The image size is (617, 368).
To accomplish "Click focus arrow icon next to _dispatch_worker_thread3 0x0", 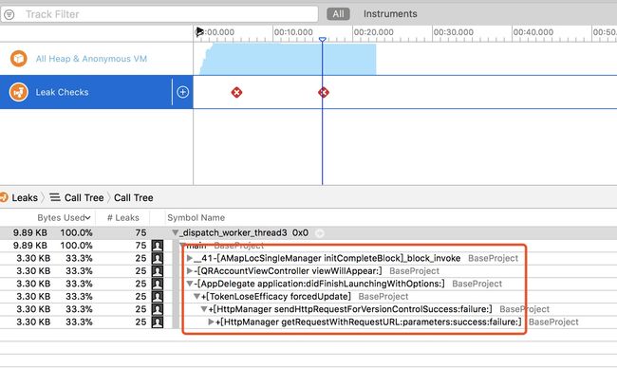I will (320, 233).
